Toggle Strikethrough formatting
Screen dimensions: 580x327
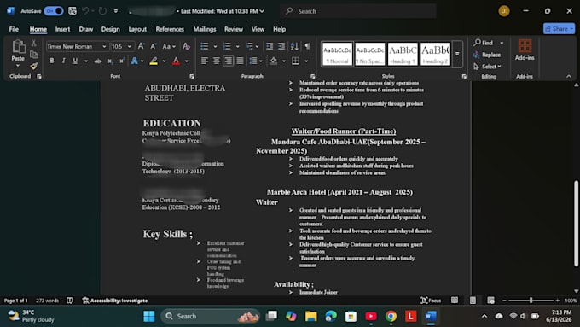(x=97, y=61)
